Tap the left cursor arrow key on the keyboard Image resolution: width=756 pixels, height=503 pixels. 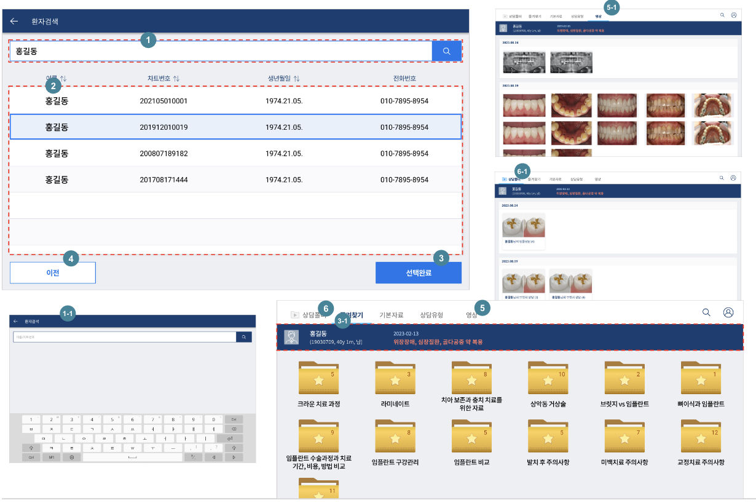click(x=214, y=457)
